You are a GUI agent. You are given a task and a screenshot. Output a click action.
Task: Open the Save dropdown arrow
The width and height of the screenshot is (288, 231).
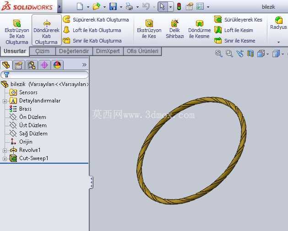(121, 7)
